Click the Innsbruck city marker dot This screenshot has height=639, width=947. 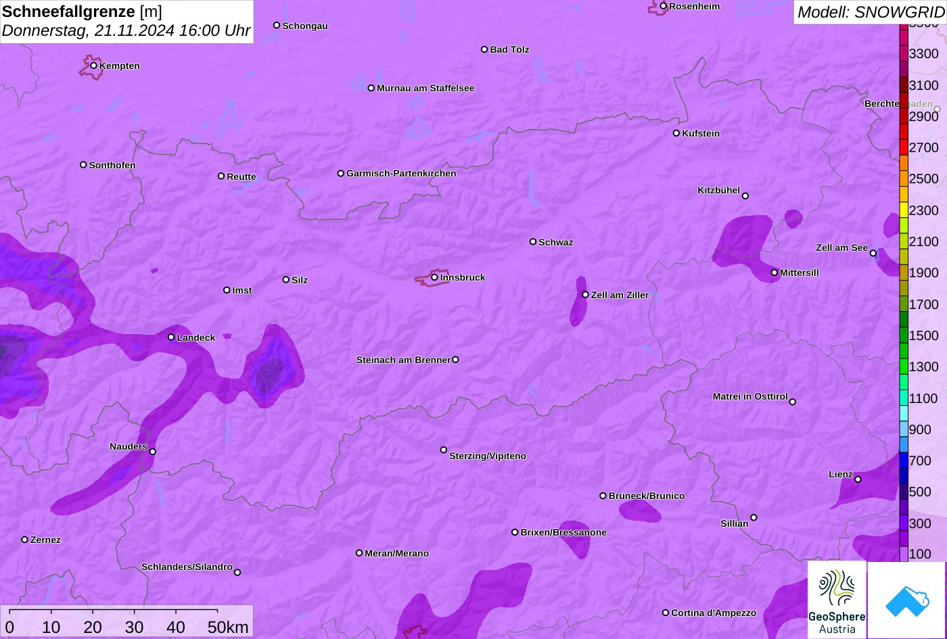click(434, 277)
